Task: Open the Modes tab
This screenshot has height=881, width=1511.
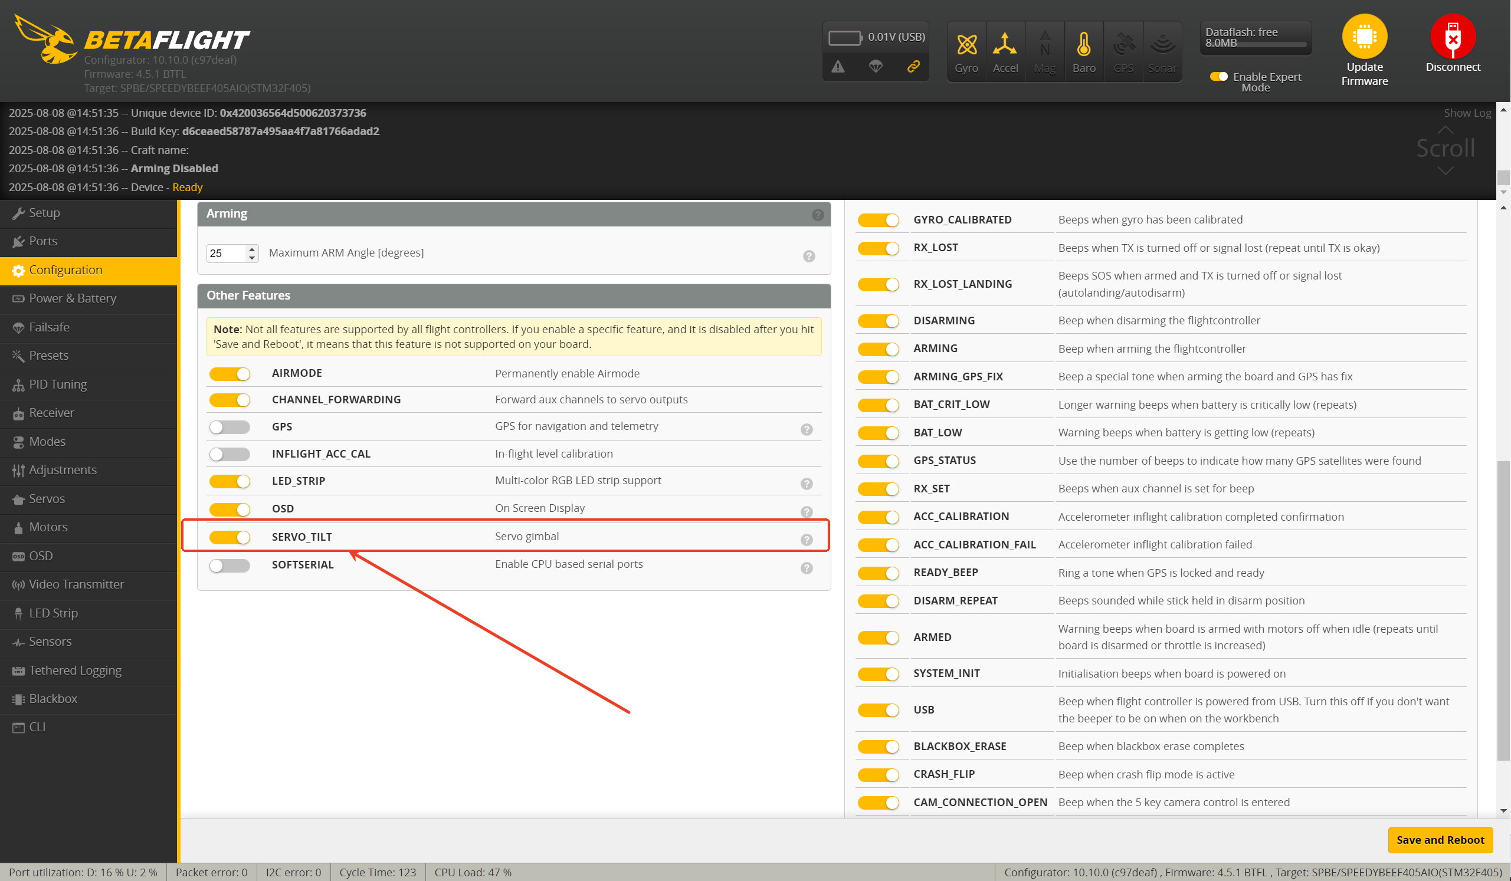Action: (x=89, y=442)
